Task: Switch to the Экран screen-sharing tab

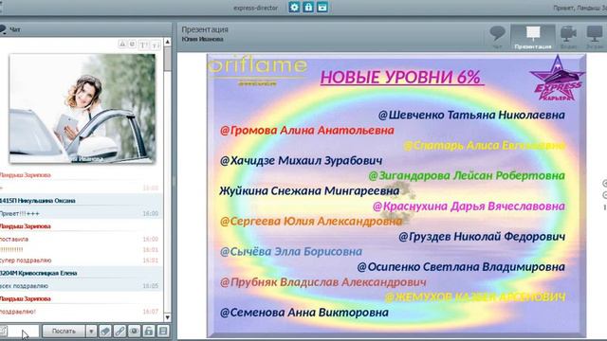Action: point(595,37)
